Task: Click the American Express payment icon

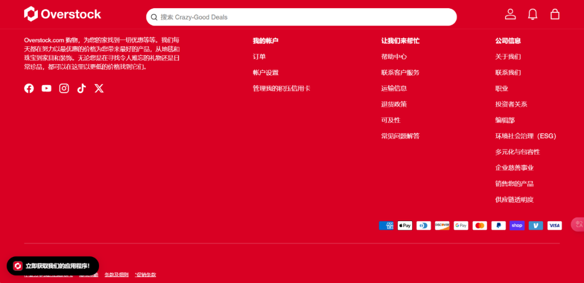Action: pos(386,225)
